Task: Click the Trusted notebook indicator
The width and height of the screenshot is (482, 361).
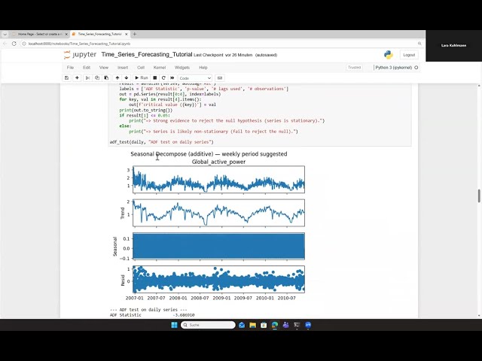Action: tap(354, 68)
